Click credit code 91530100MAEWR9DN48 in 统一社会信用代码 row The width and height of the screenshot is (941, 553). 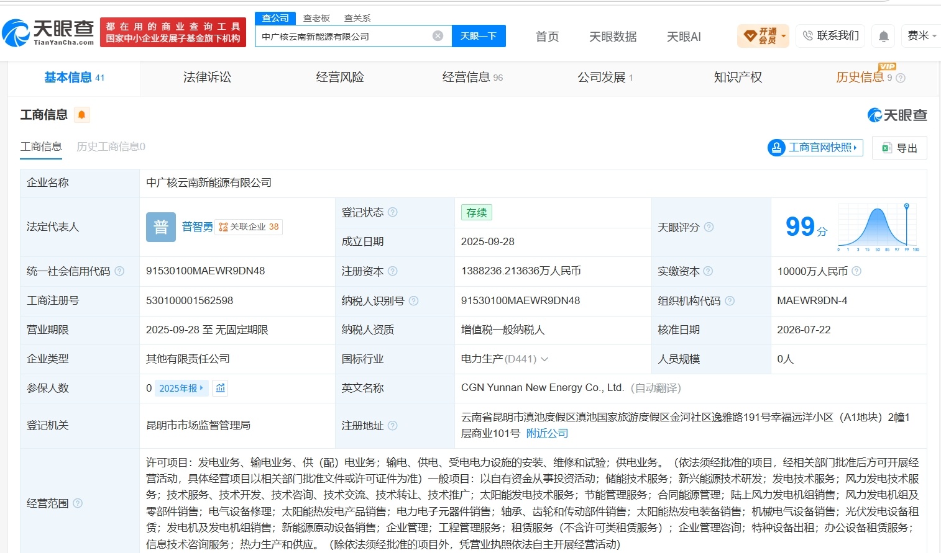[205, 271]
